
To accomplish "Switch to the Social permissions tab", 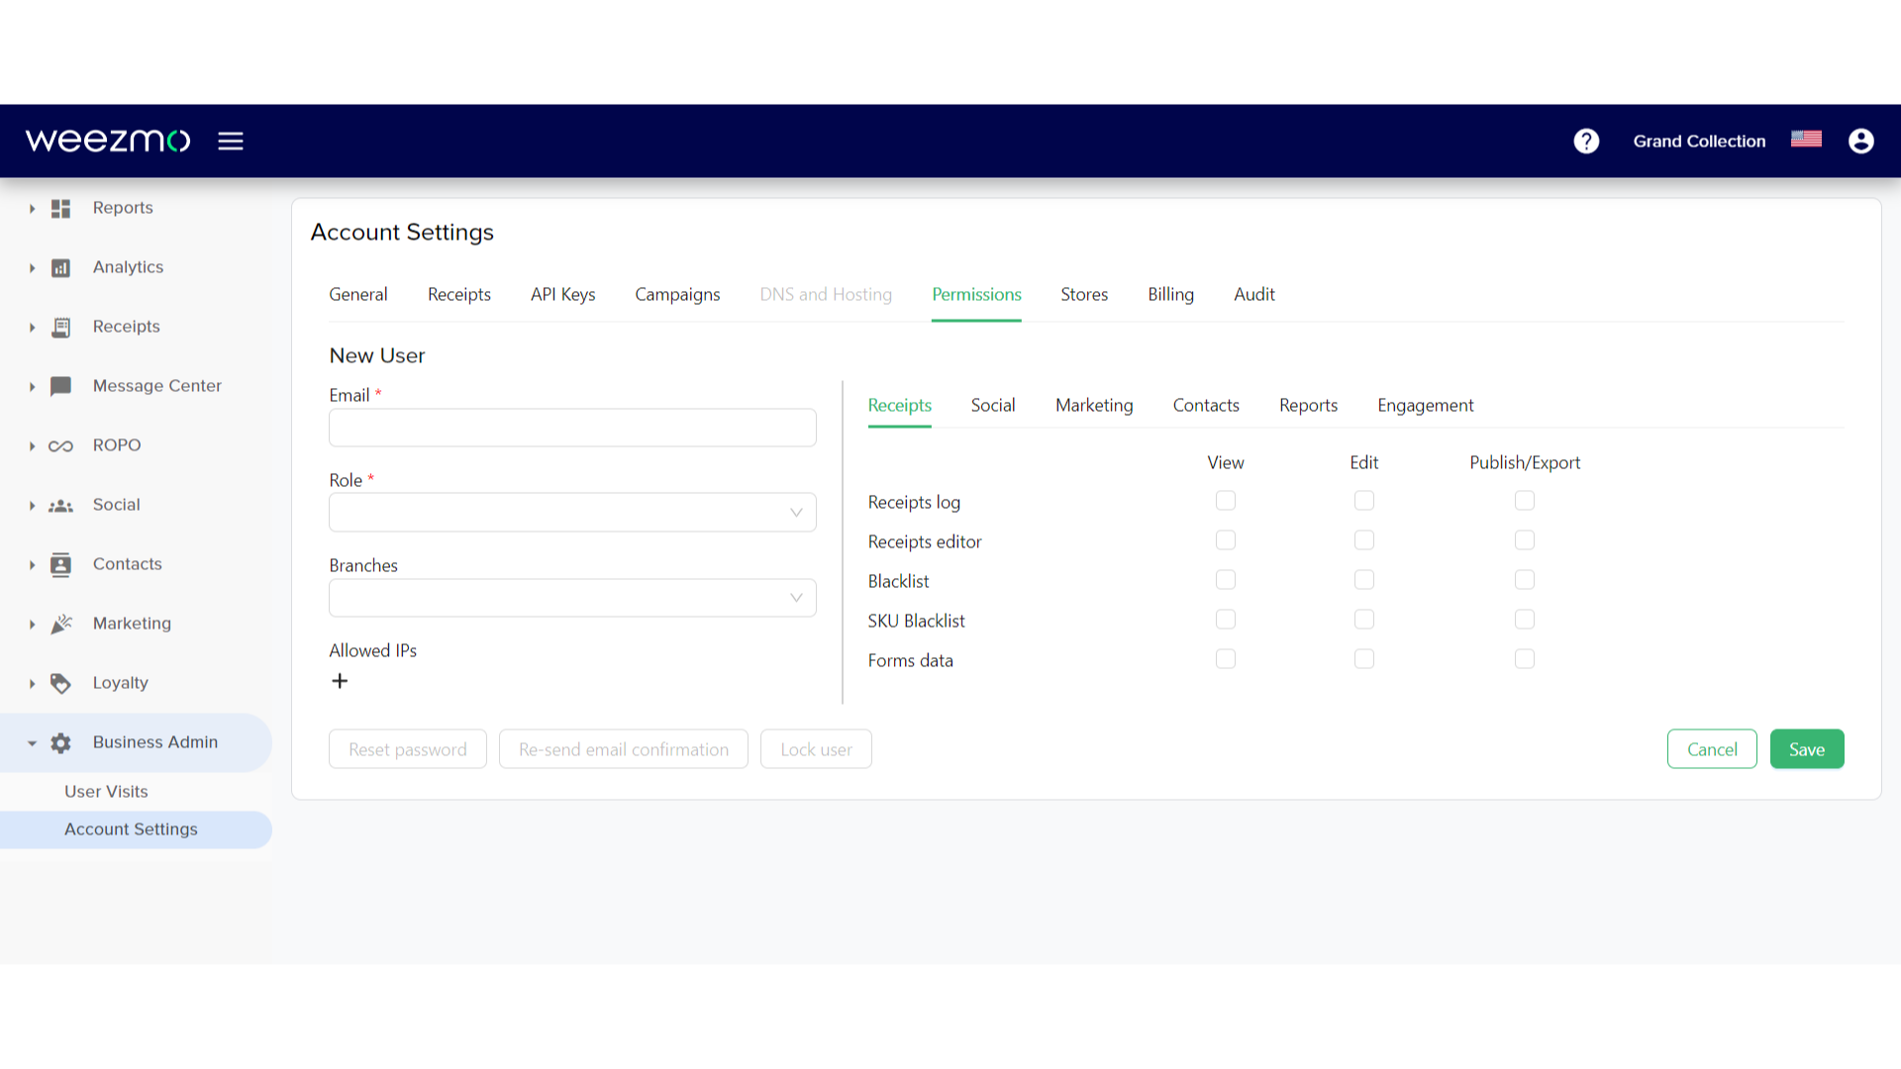I will click(x=994, y=405).
